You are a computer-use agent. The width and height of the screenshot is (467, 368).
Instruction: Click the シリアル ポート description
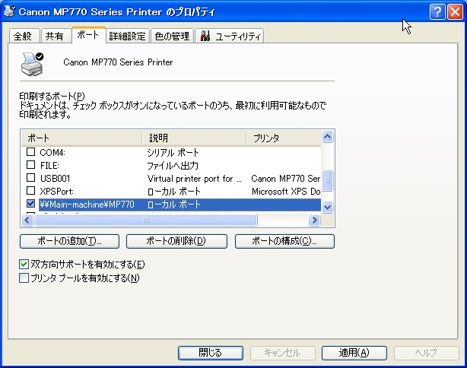tap(173, 152)
